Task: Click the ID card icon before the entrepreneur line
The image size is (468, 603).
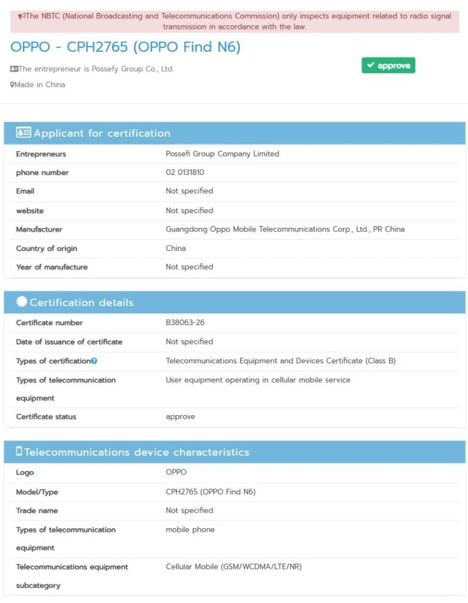Action: coord(14,68)
